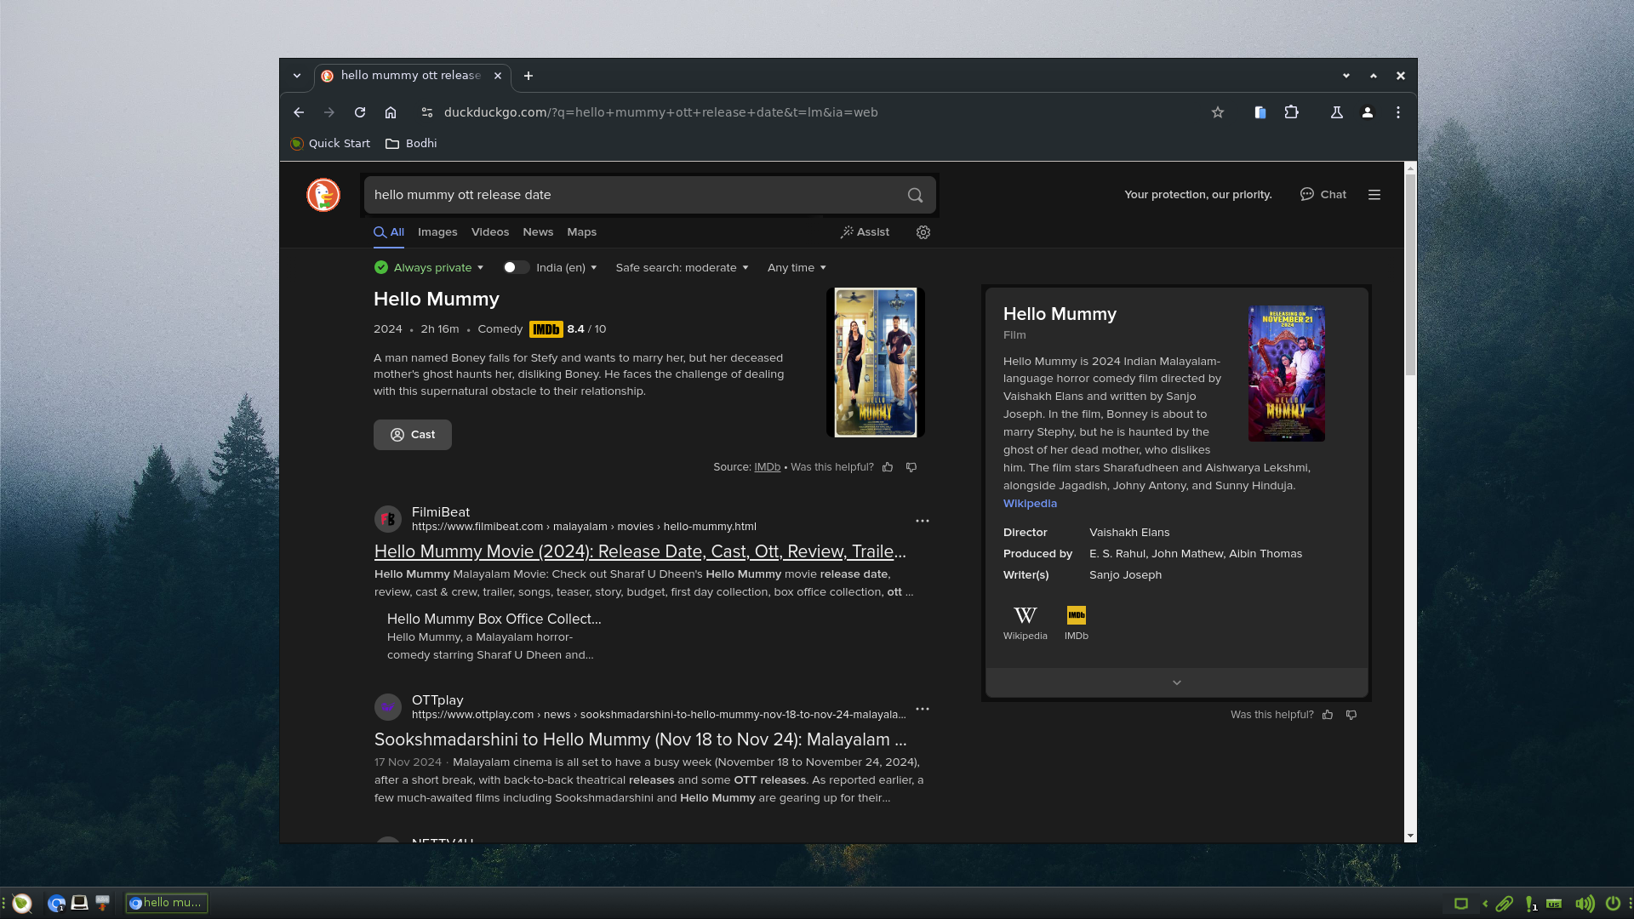This screenshot has width=1634, height=919.
Task: Open the Assist feature
Action: [865, 232]
